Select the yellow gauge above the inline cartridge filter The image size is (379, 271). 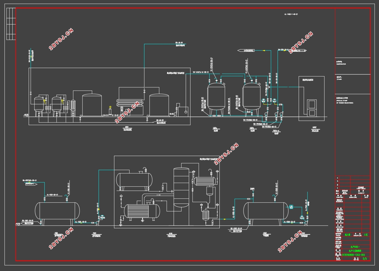pyautogui.click(x=110, y=107)
